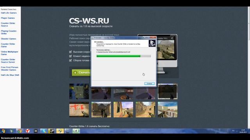250x140 pixels.
Task: Open the screenshot with red T graffiti
Action: pos(79,110)
